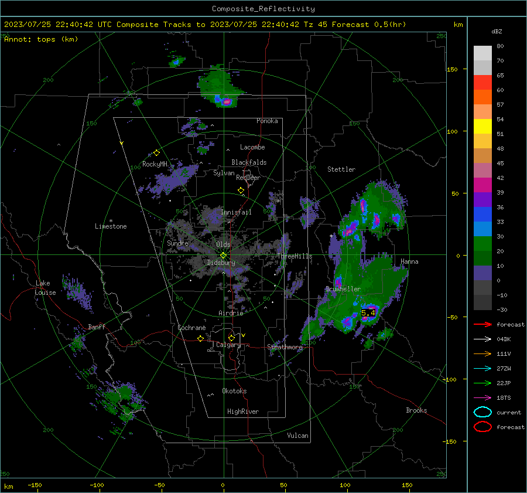Click the Brooks city label
This screenshot has width=527, height=493.
click(416, 410)
